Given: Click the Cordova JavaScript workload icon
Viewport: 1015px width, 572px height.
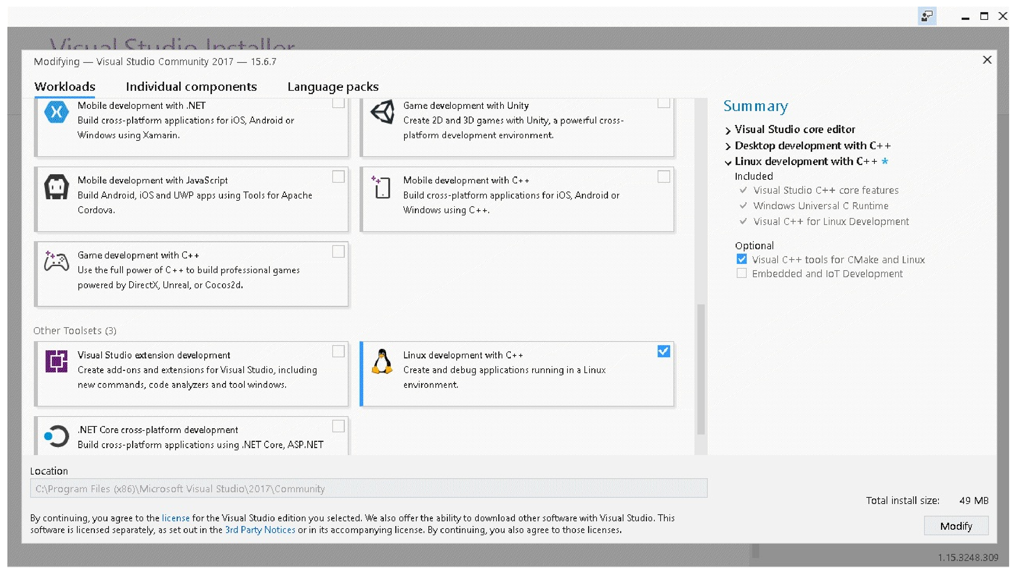Looking at the screenshot, I should click(x=56, y=187).
